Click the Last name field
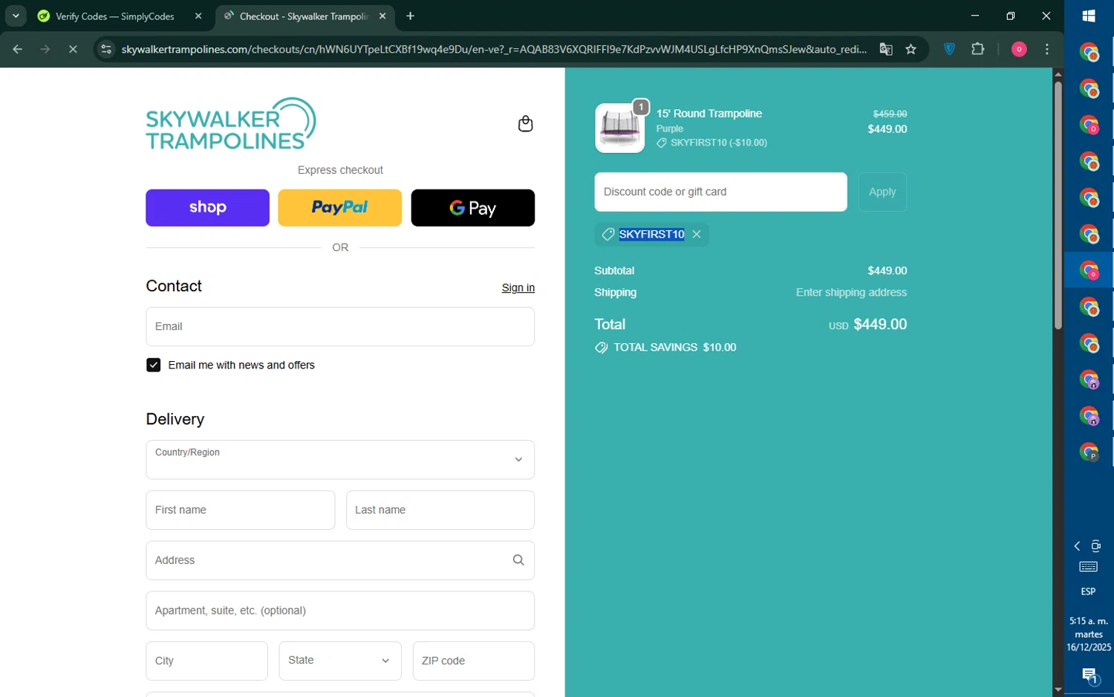The height and width of the screenshot is (697, 1114). pos(440,510)
